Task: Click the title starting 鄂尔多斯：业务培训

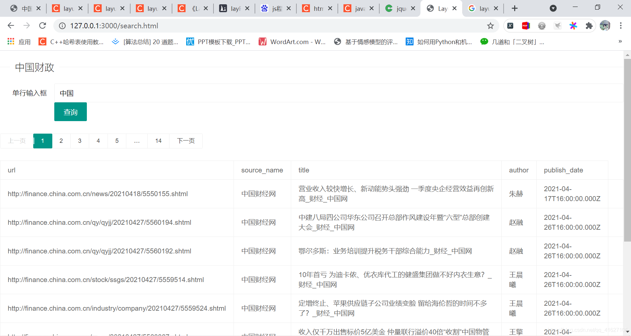Action: [385, 251]
